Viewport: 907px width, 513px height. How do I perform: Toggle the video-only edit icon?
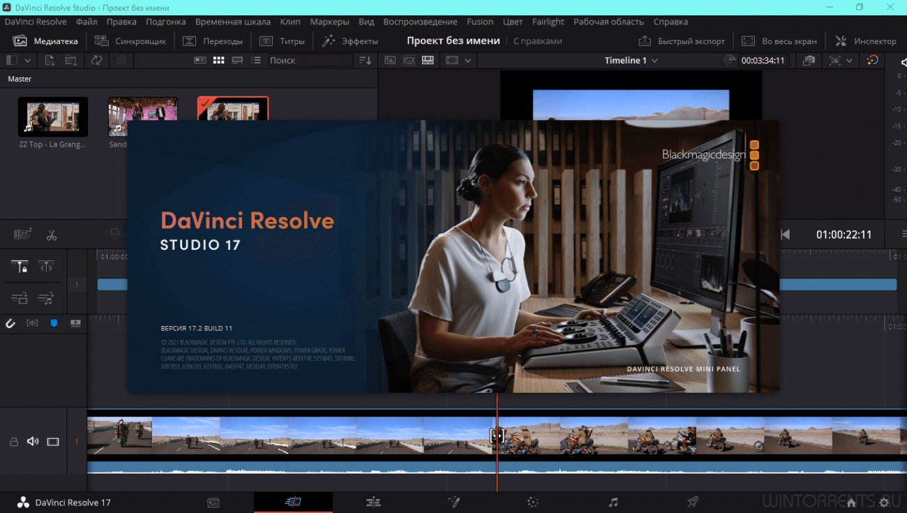click(x=20, y=299)
